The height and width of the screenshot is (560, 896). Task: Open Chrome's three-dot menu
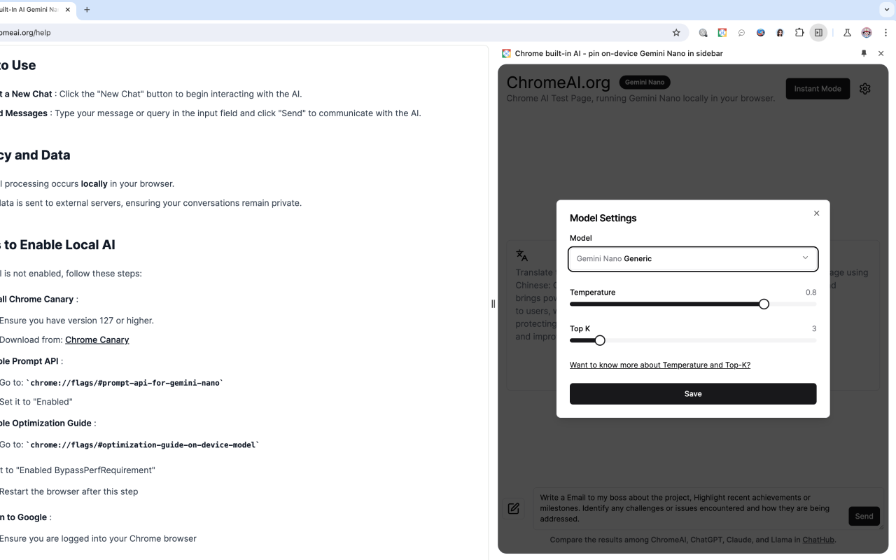tap(885, 32)
